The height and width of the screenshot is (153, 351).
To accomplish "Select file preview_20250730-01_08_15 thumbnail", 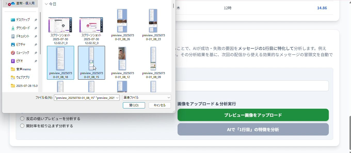I will (91, 59).
